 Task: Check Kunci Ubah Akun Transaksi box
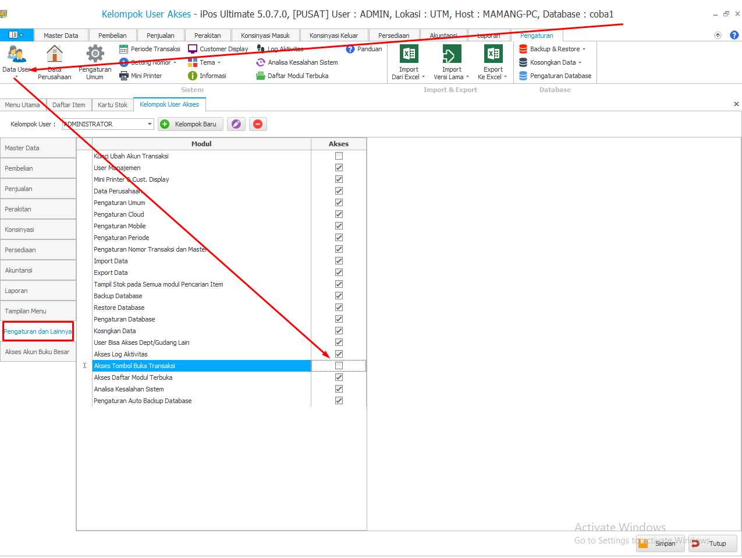[339, 156]
